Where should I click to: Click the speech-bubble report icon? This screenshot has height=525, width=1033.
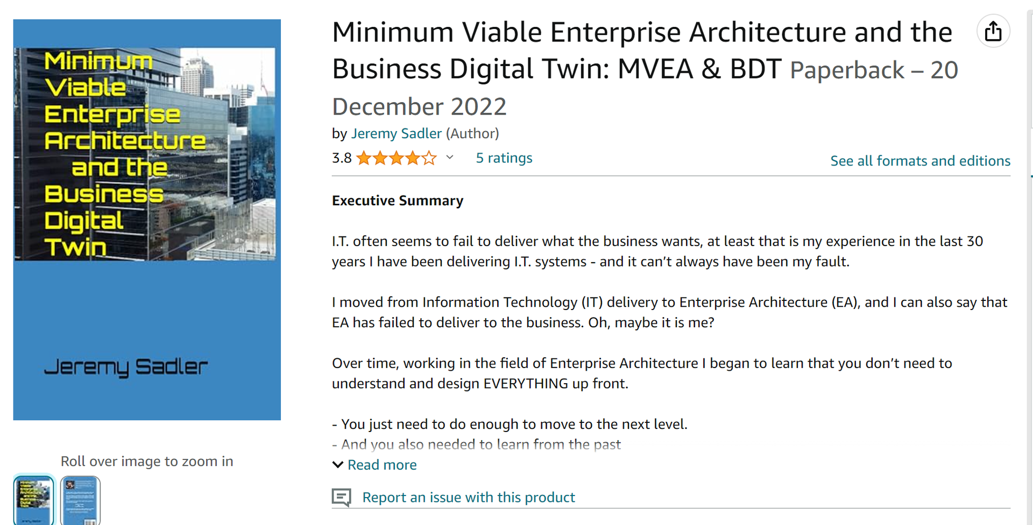[x=341, y=497]
